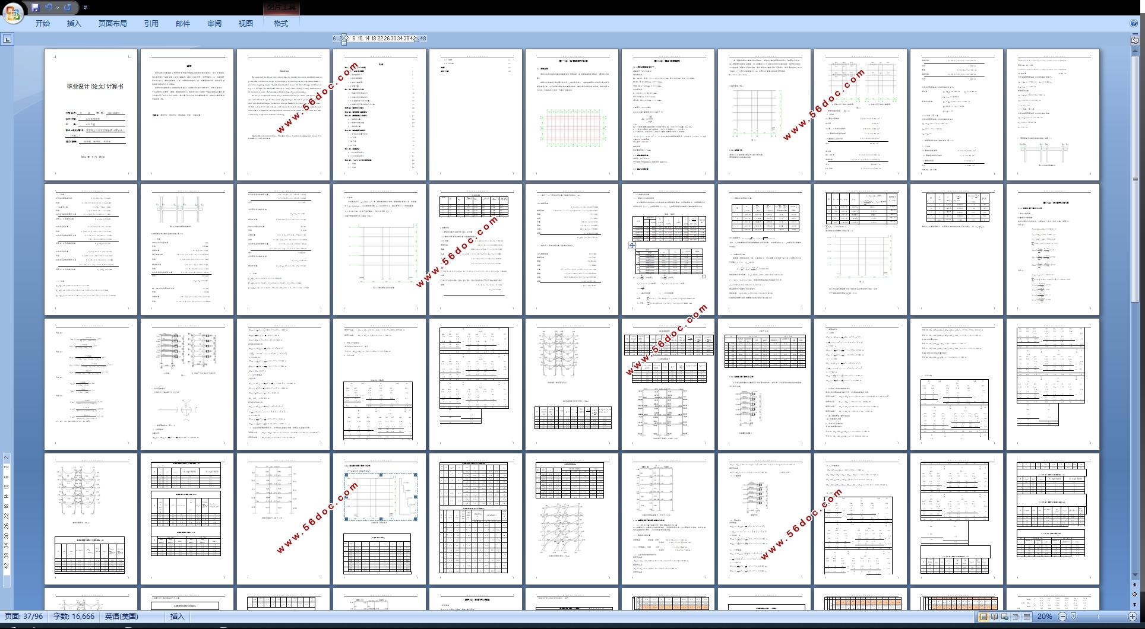Switch to Full Screen Reading view

pos(994,617)
